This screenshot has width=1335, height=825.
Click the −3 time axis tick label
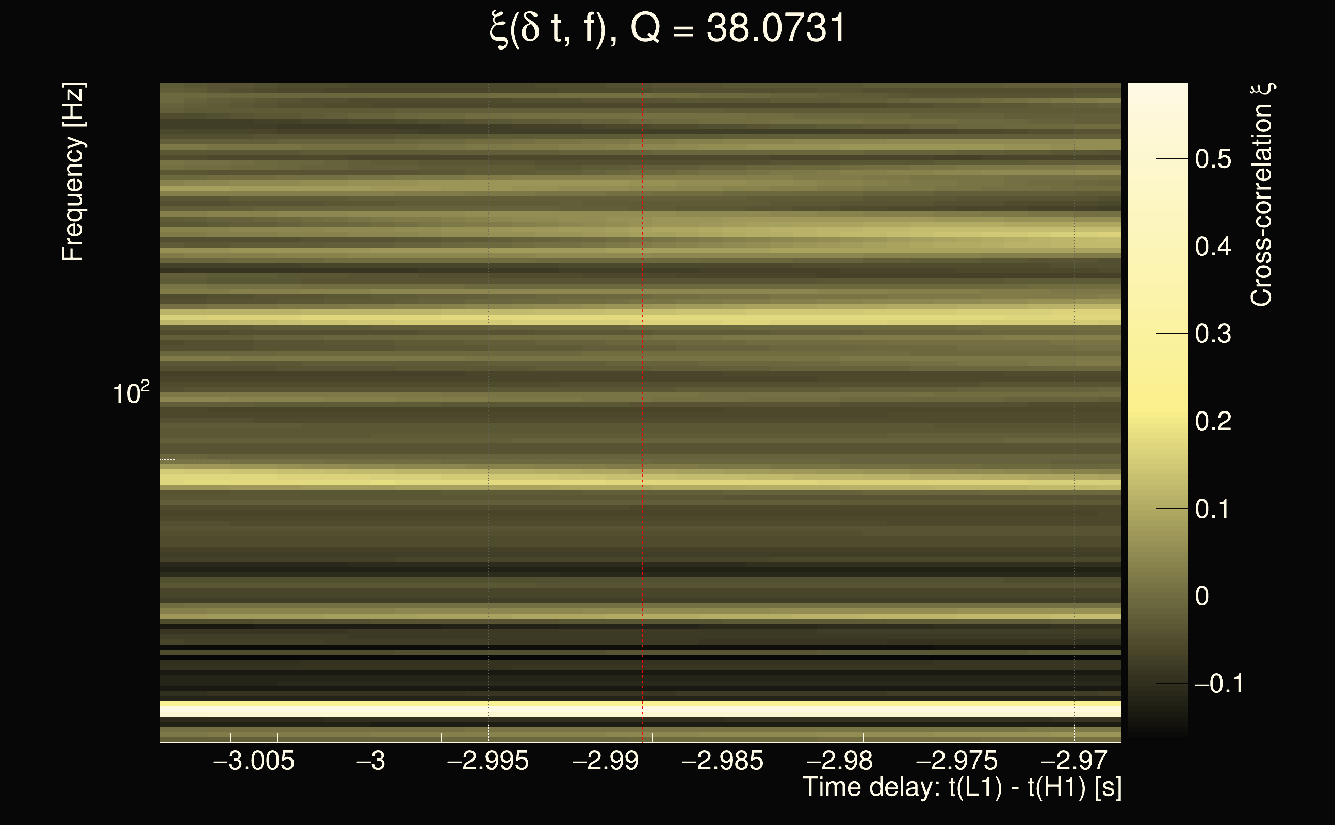coord(370,761)
